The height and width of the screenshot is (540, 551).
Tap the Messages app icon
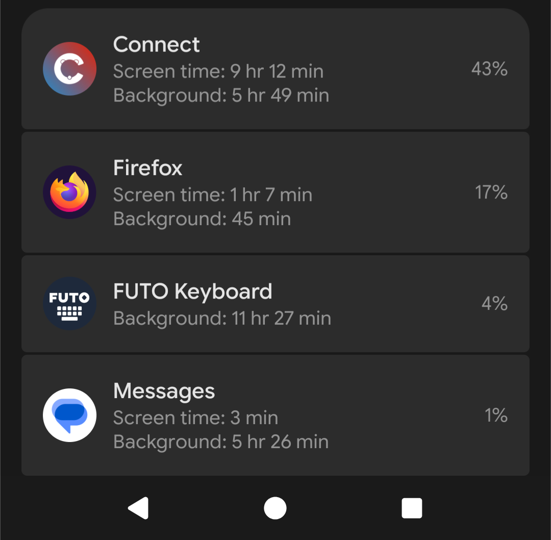point(69,415)
